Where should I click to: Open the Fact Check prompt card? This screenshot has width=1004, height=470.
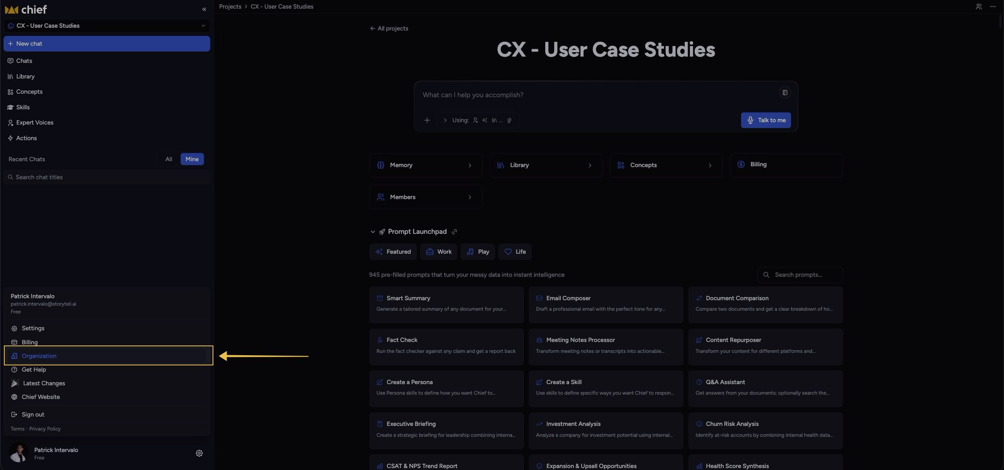[446, 347]
